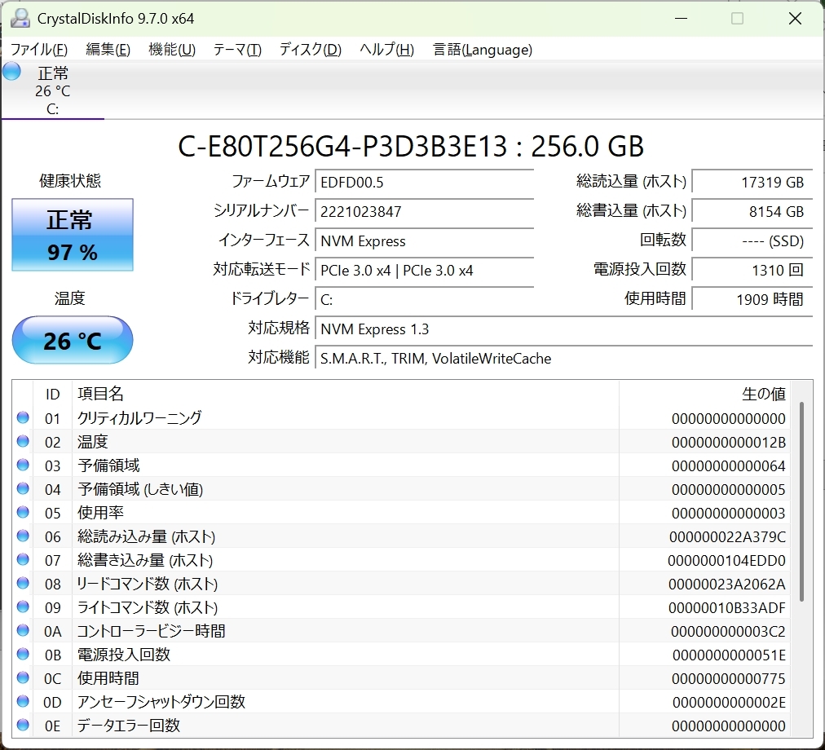
Task: Click the health status badge showing 正常 97%
Action: (72, 235)
